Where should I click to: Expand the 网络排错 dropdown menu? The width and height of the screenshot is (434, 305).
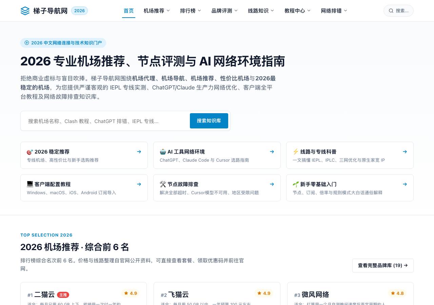point(334,11)
